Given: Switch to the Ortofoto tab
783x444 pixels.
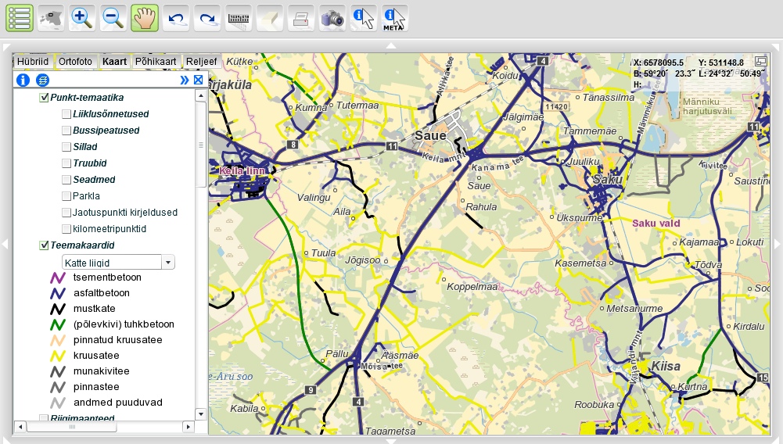Looking at the screenshot, I should 75,61.
